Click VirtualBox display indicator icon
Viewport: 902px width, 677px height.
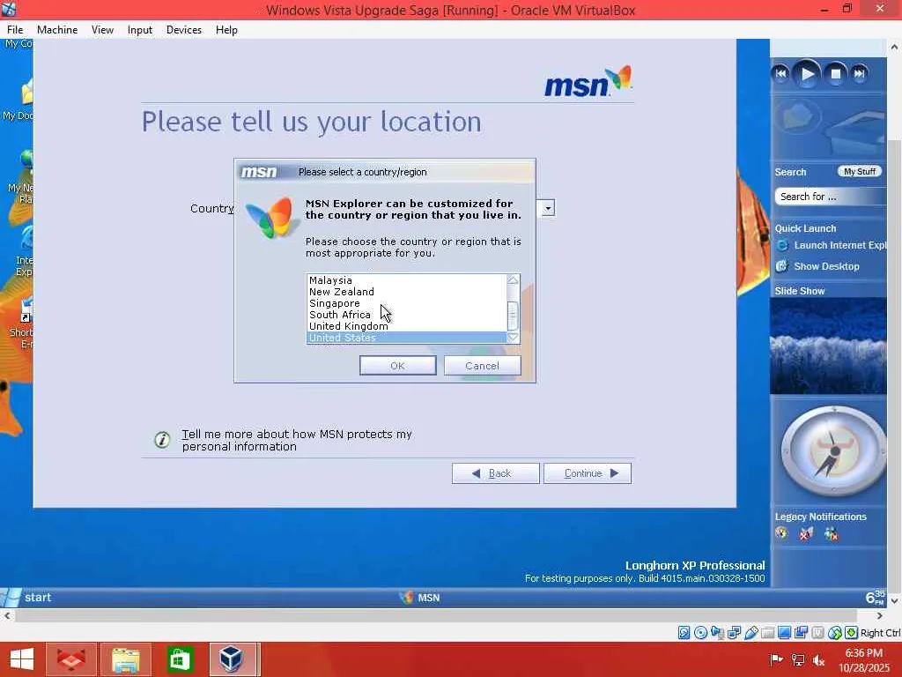click(x=784, y=633)
